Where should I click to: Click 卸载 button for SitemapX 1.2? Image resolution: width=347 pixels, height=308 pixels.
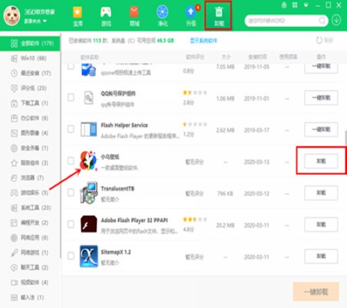[321, 256]
